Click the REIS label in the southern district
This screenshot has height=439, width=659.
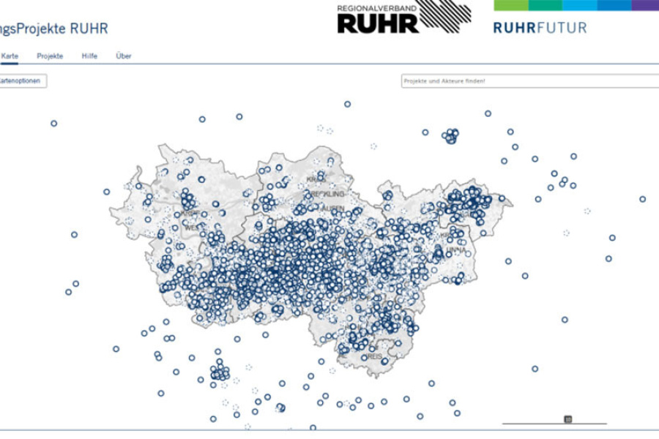[x=374, y=356]
